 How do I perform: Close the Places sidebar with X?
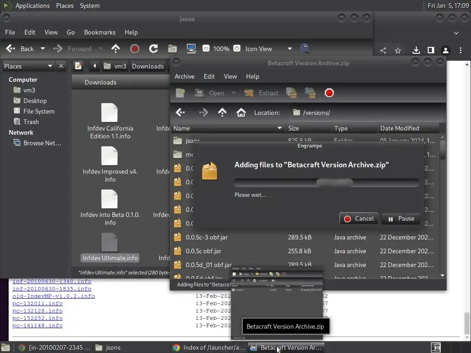click(x=61, y=66)
